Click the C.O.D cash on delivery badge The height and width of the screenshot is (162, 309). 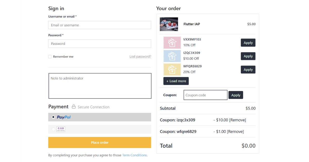(61, 129)
